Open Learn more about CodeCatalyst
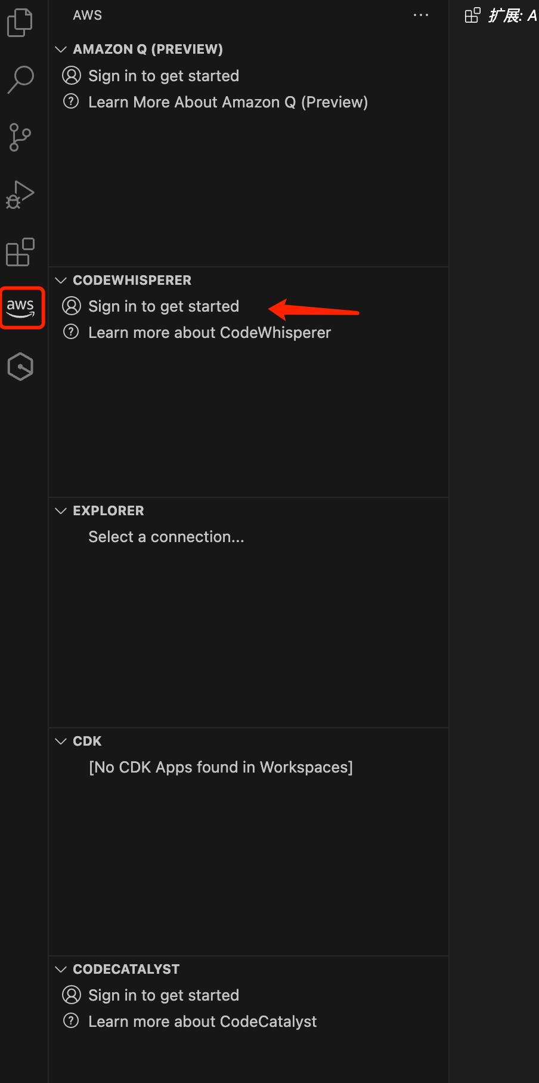This screenshot has height=1083, width=539. [202, 1022]
